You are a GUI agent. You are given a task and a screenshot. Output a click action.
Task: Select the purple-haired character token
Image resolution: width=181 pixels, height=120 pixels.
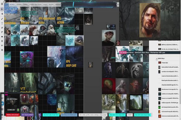point(27,59)
